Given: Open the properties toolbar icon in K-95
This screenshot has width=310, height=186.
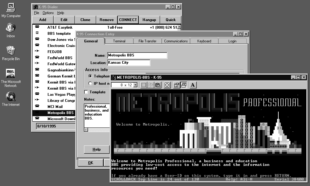Looking at the screenshot, I should point(176,85).
